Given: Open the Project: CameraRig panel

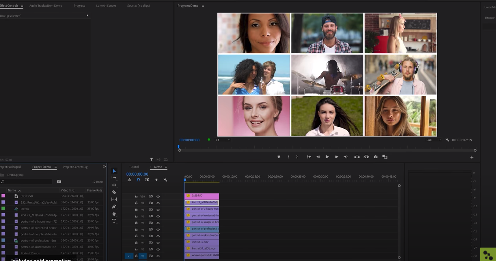Looking at the screenshot, I should click(x=75, y=167).
